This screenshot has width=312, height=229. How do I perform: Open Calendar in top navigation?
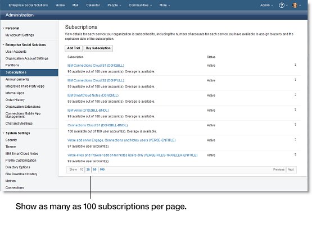(x=93, y=5)
